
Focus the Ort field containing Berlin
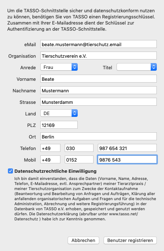tap(99, 136)
